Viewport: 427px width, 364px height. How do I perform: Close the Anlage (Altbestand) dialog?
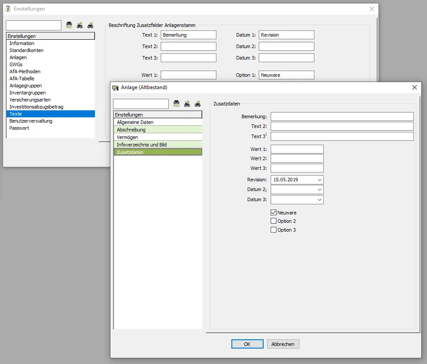click(x=415, y=87)
